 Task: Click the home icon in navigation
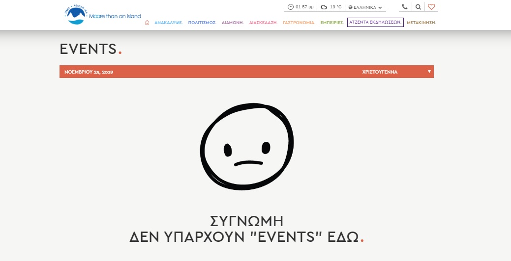tap(147, 23)
